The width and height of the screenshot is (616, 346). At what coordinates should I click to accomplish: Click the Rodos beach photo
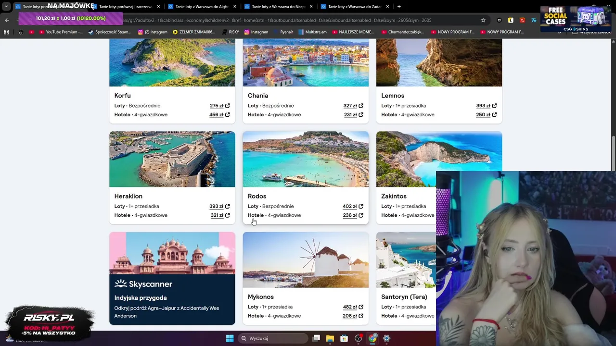(306, 159)
